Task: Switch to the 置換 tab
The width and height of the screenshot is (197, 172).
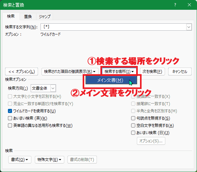Action: (x=28, y=16)
